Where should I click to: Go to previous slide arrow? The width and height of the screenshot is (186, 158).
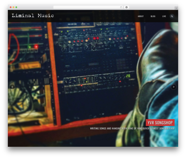pos(12,87)
